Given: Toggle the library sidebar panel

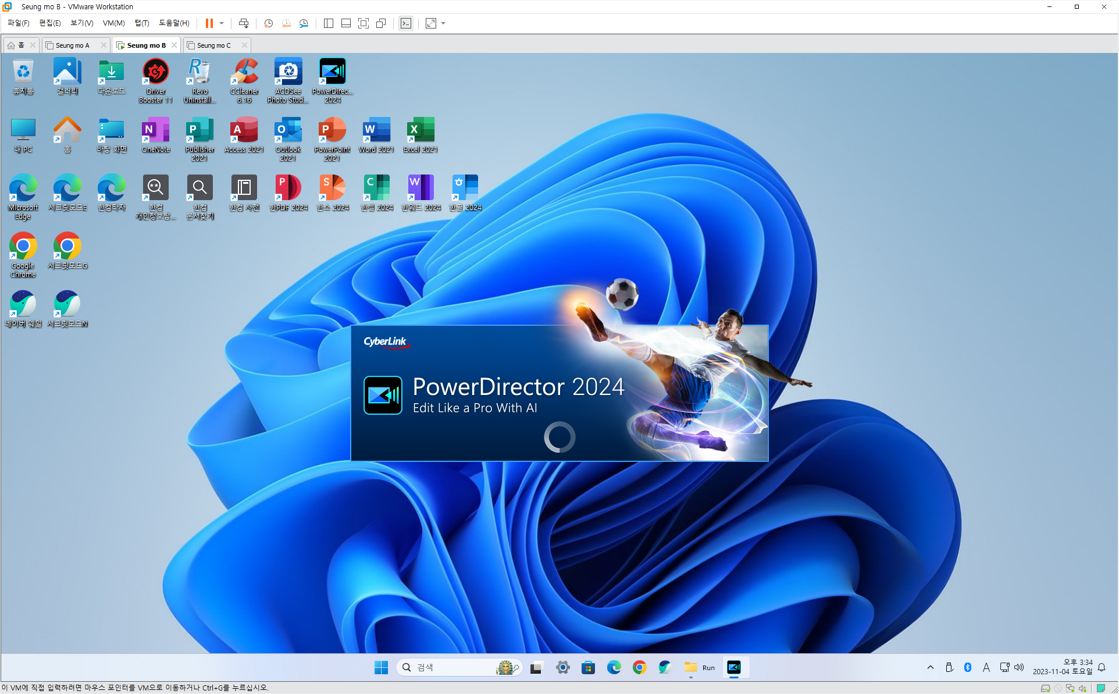Looking at the screenshot, I should tap(329, 23).
